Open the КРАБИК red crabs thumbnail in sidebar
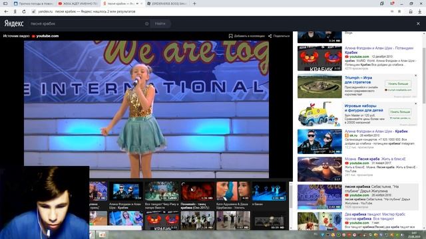This screenshot has width=426, height=239. click(319, 58)
